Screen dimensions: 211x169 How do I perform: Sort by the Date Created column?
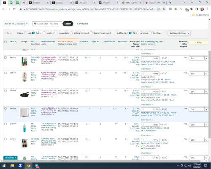pyautogui.click(x=65, y=41)
